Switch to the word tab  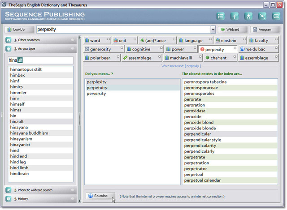[97, 40]
